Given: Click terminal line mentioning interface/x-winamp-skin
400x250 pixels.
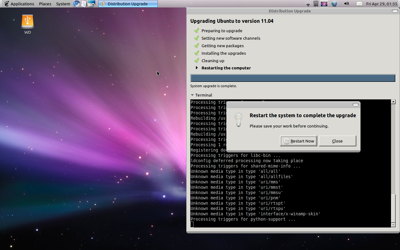Looking at the screenshot, I should pyautogui.click(x=256, y=214).
